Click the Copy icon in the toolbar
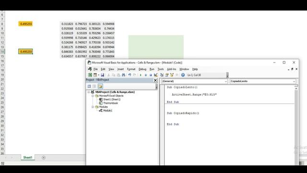Screen dimensions: 307x173 (113, 75)
